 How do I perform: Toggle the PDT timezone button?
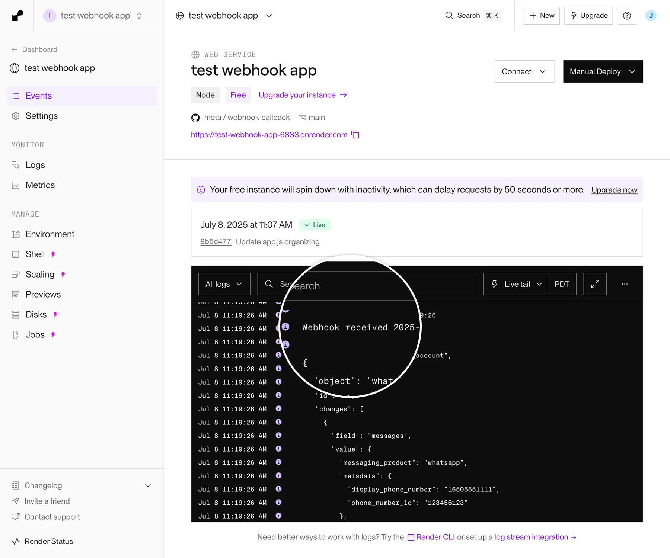click(562, 284)
